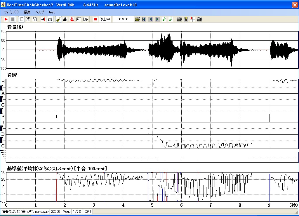Open the ファイル(F) menu
Screen dimensions: 299x216
11,12
